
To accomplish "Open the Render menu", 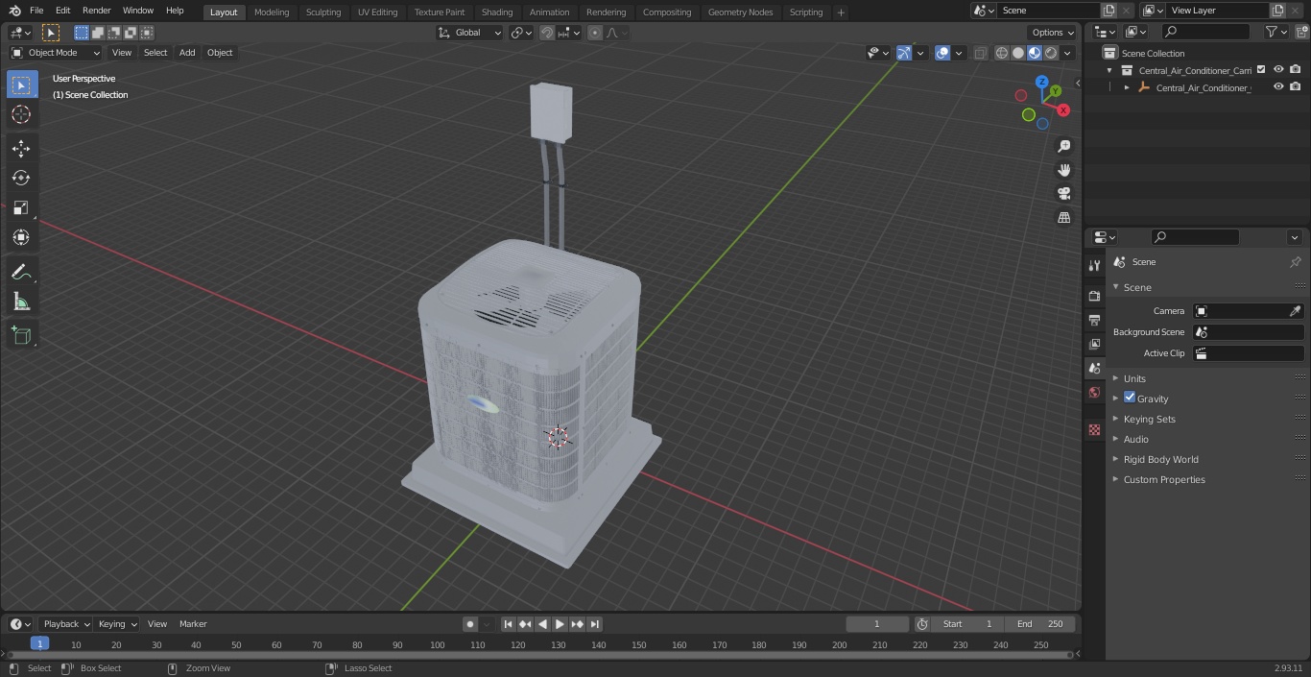I will 96,11.
